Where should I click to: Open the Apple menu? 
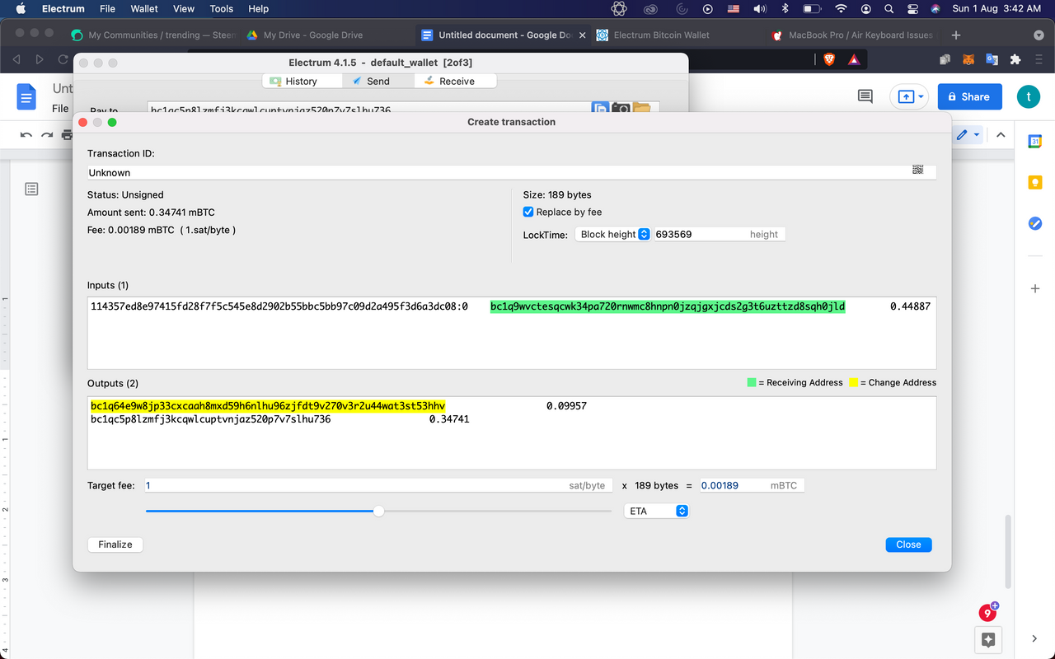point(21,8)
